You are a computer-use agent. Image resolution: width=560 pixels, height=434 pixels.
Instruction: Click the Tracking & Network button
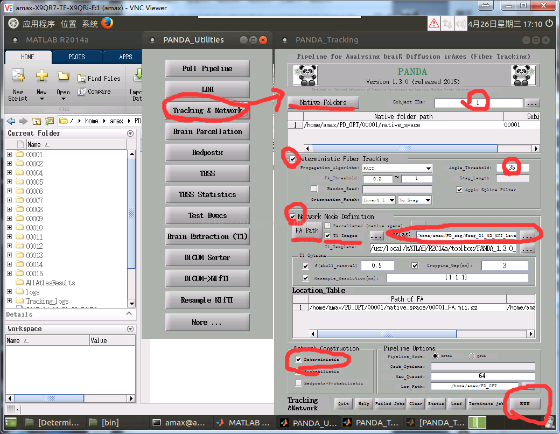click(207, 110)
